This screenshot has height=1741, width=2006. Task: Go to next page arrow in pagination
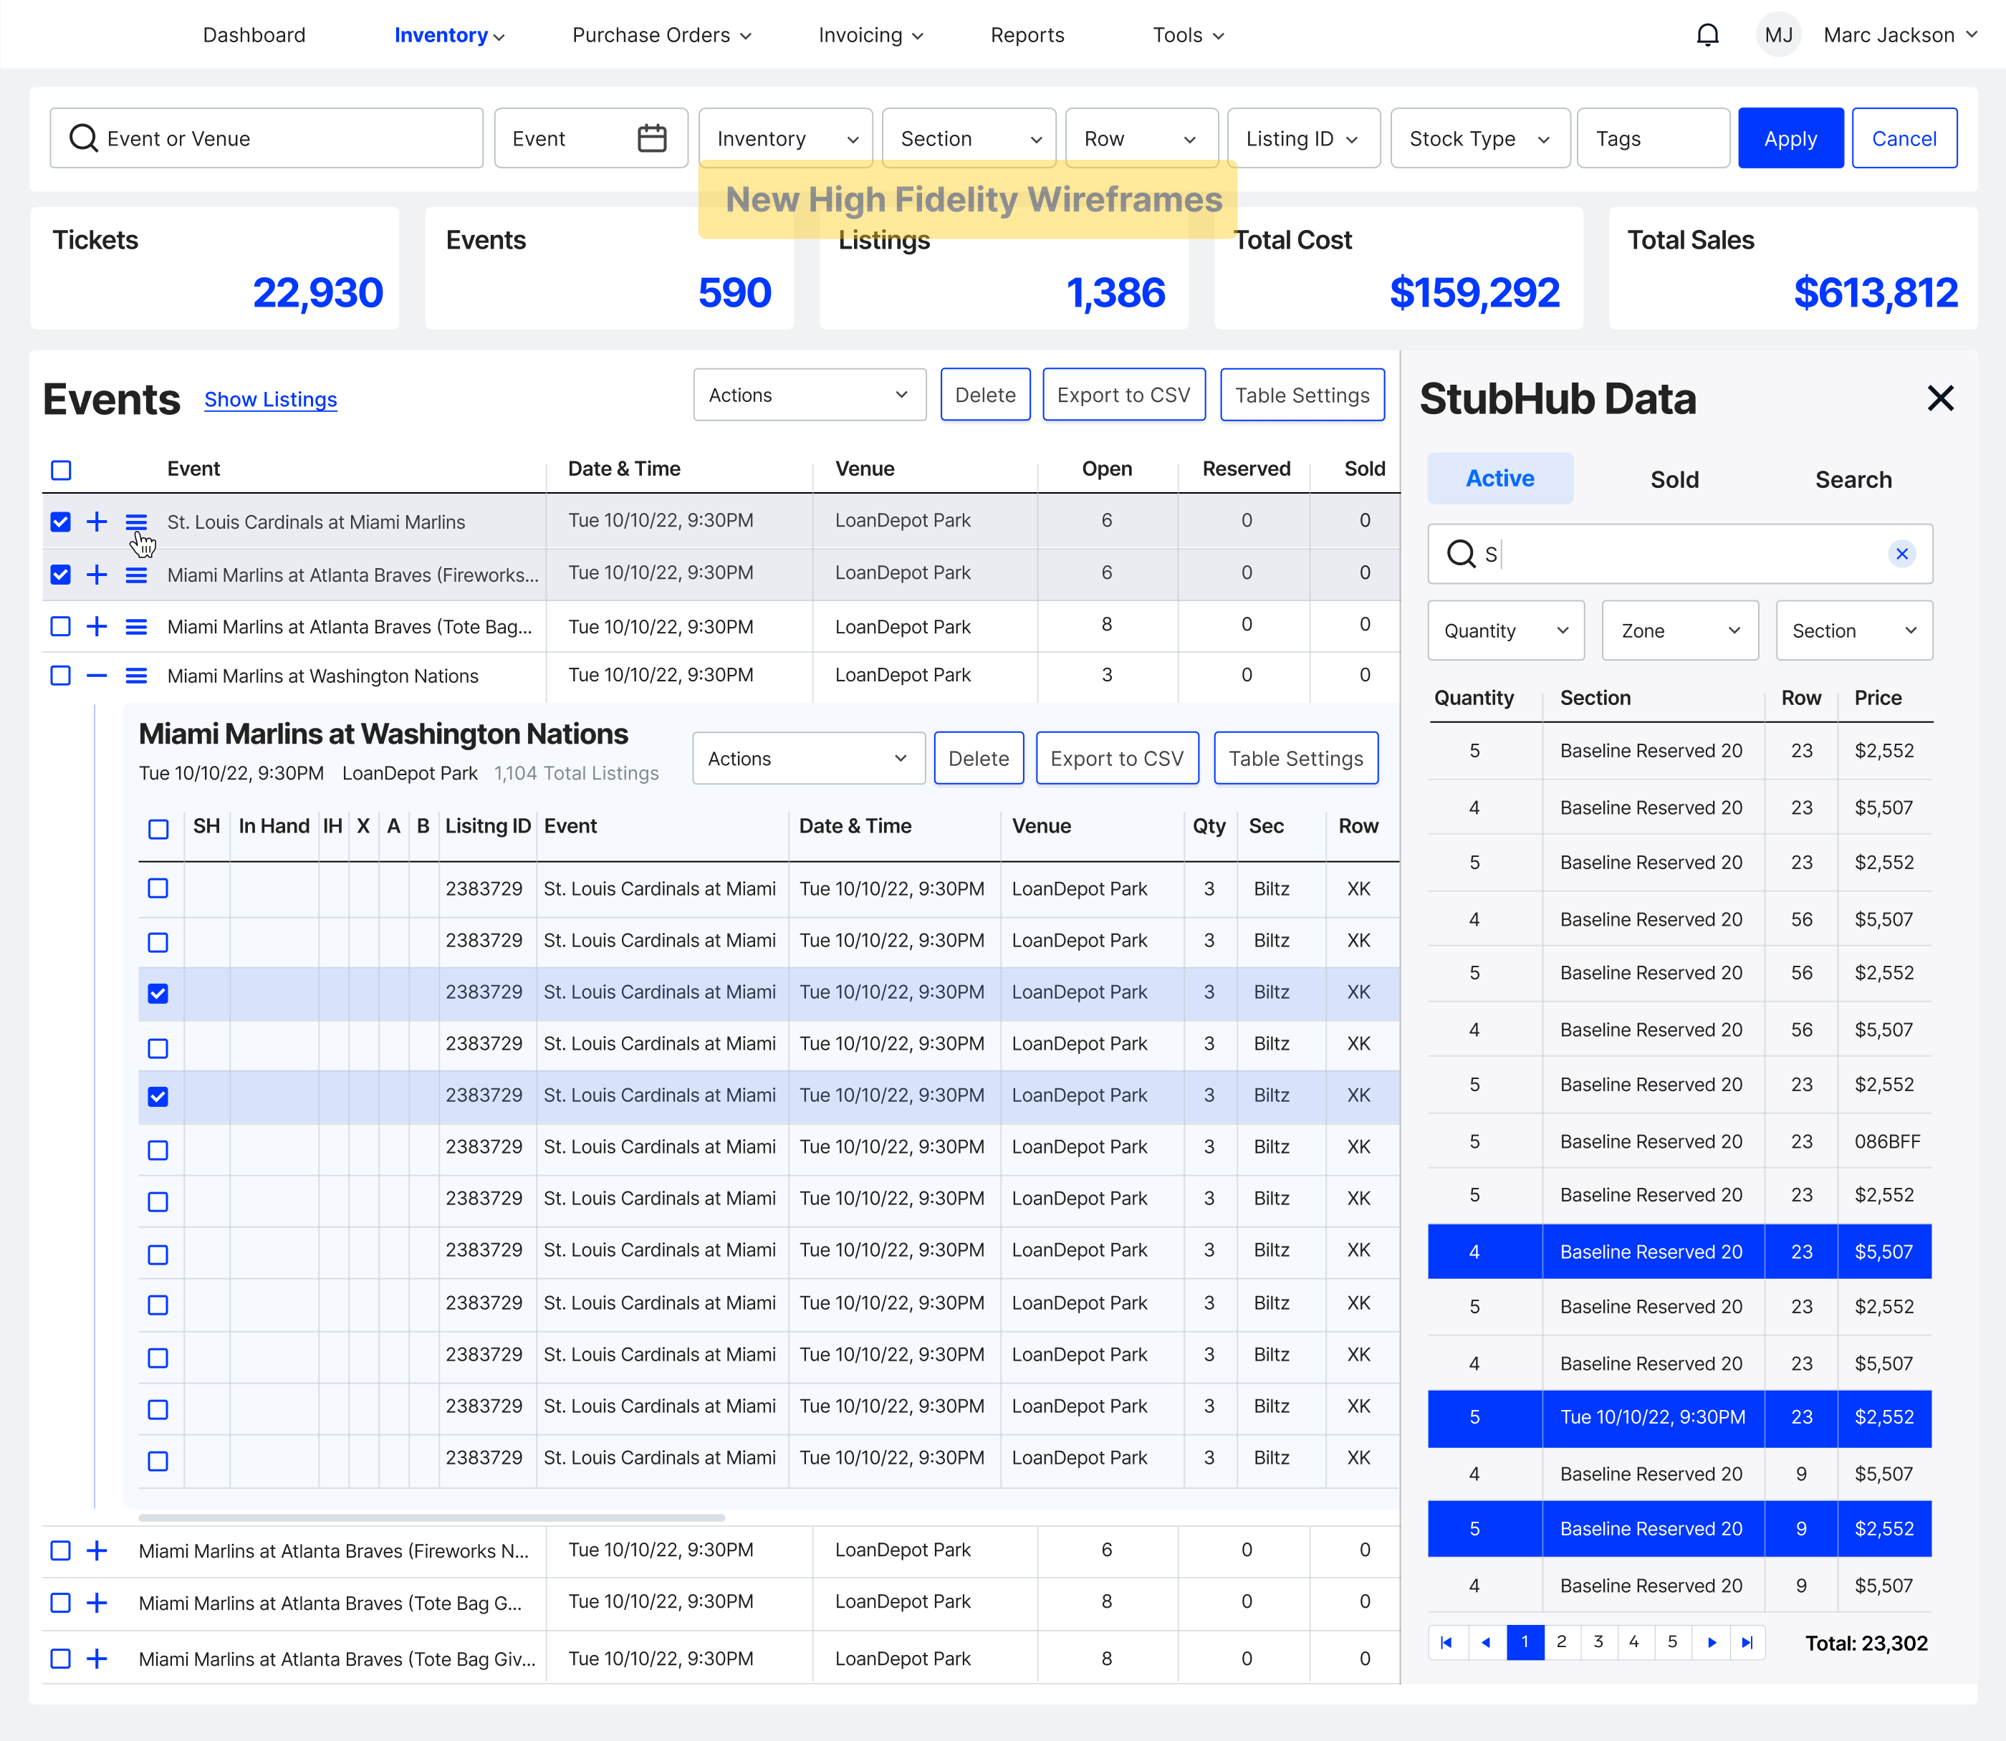pos(1711,1643)
